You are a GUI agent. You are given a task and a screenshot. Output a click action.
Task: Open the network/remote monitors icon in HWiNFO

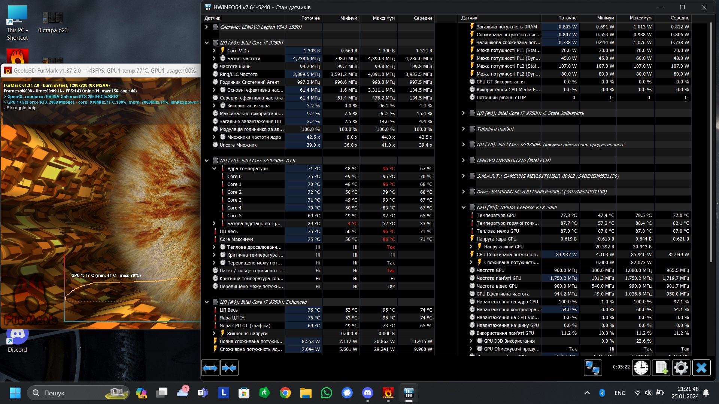point(593,368)
